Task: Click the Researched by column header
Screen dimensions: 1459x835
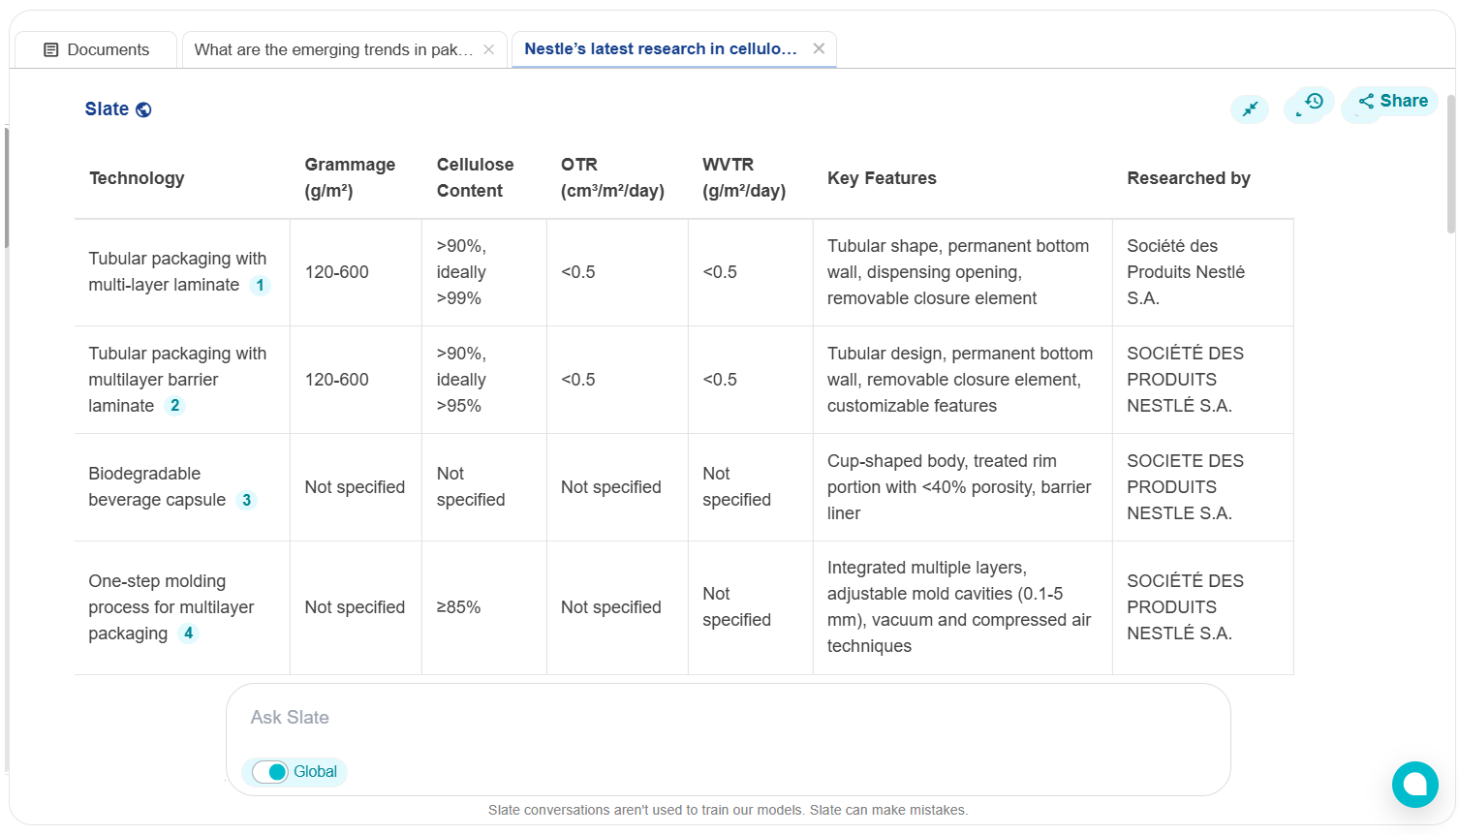Action: click(x=1188, y=178)
